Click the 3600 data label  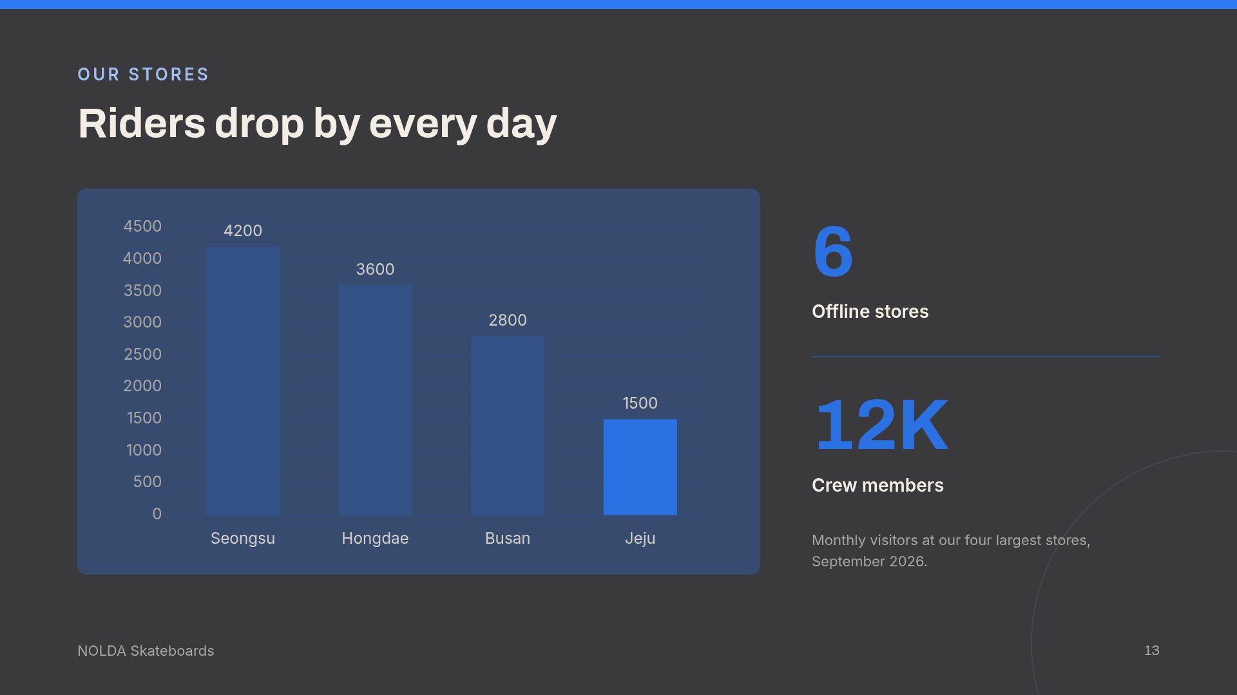point(375,269)
